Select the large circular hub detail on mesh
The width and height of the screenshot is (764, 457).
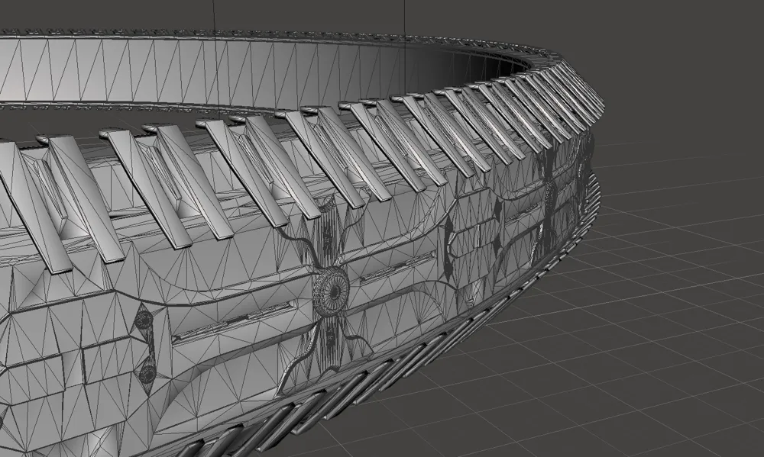[332, 291]
